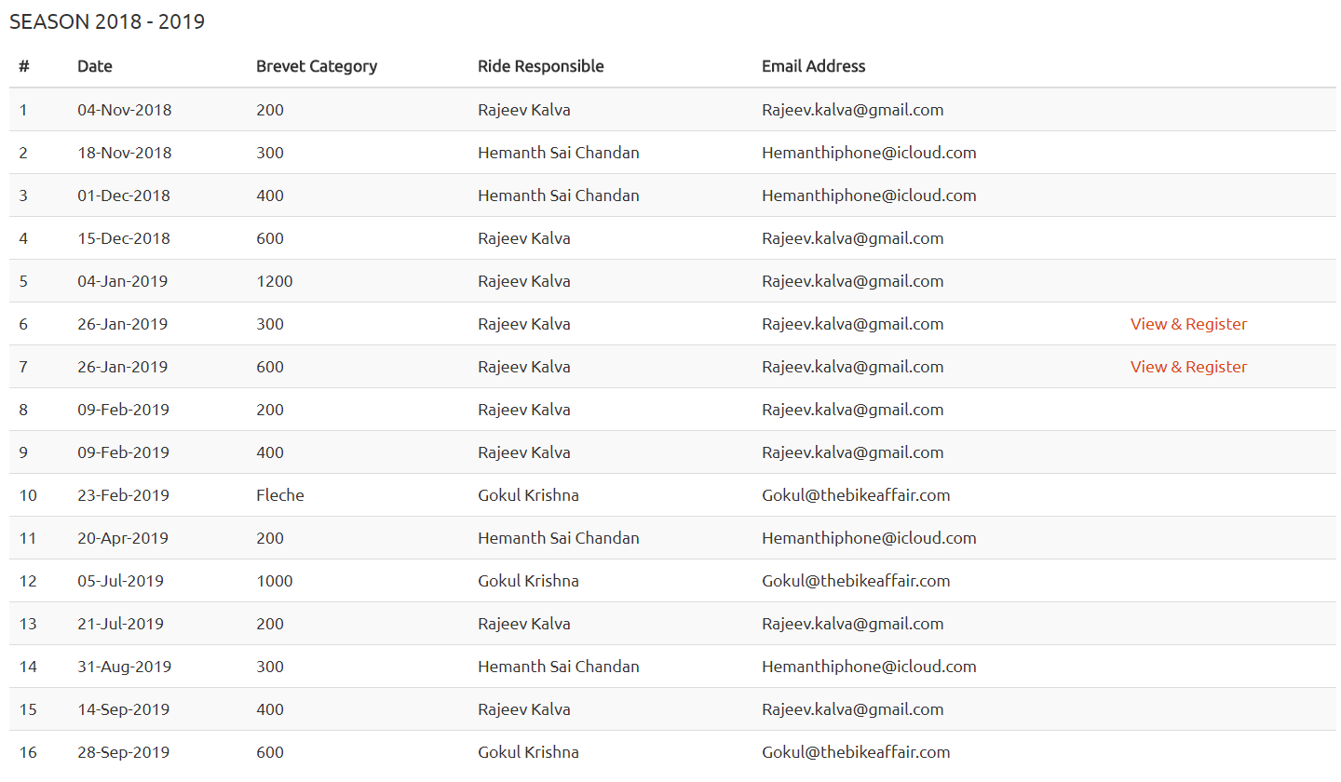Click the 1000 brevet category cell

click(275, 581)
